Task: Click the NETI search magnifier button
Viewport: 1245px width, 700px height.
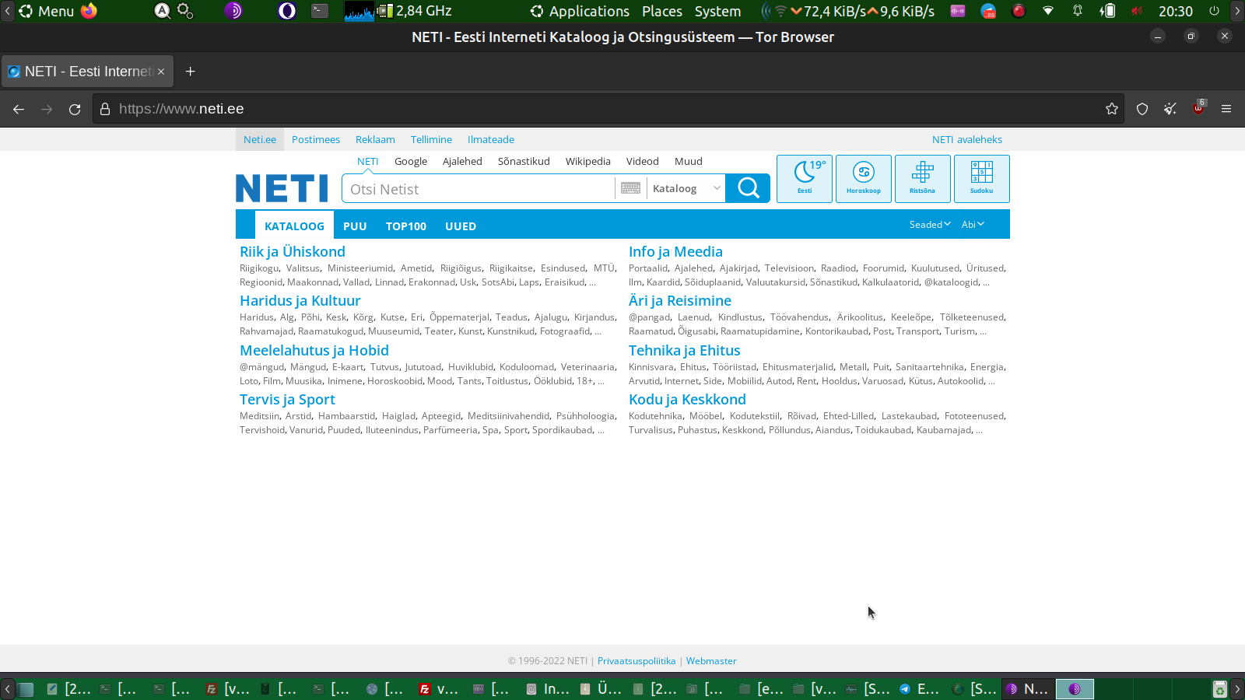Action: [748, 188]
